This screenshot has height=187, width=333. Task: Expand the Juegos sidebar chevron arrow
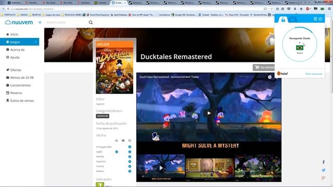coord(36,42)
